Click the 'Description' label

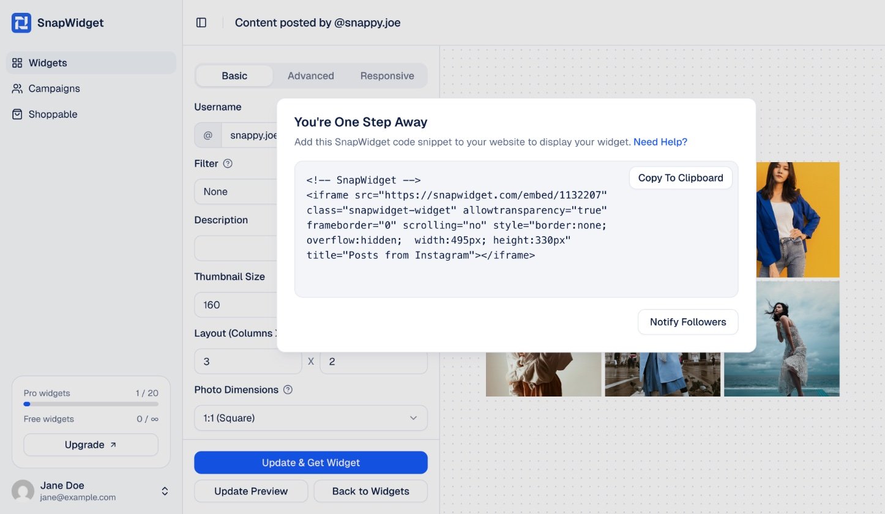click(221, 220)
